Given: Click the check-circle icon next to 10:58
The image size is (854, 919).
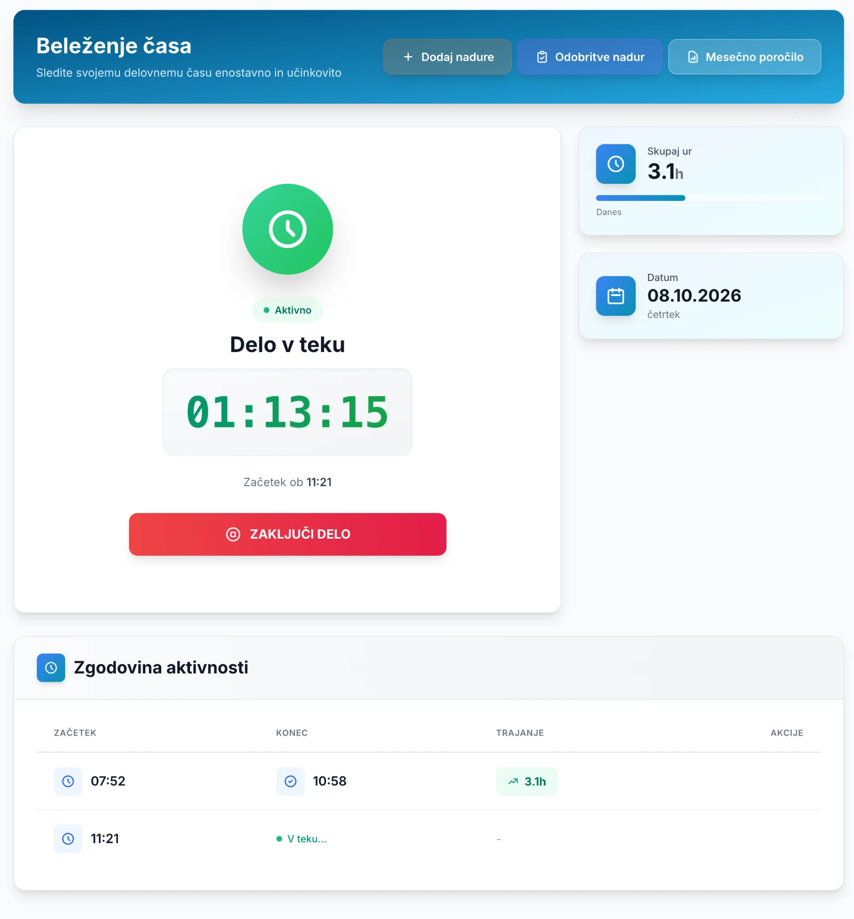Looking at the screenshot, I should coord(290,781).
